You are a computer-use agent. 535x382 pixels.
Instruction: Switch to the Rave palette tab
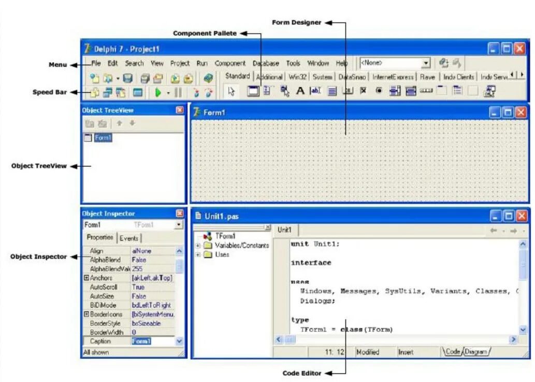coord(427,77)
